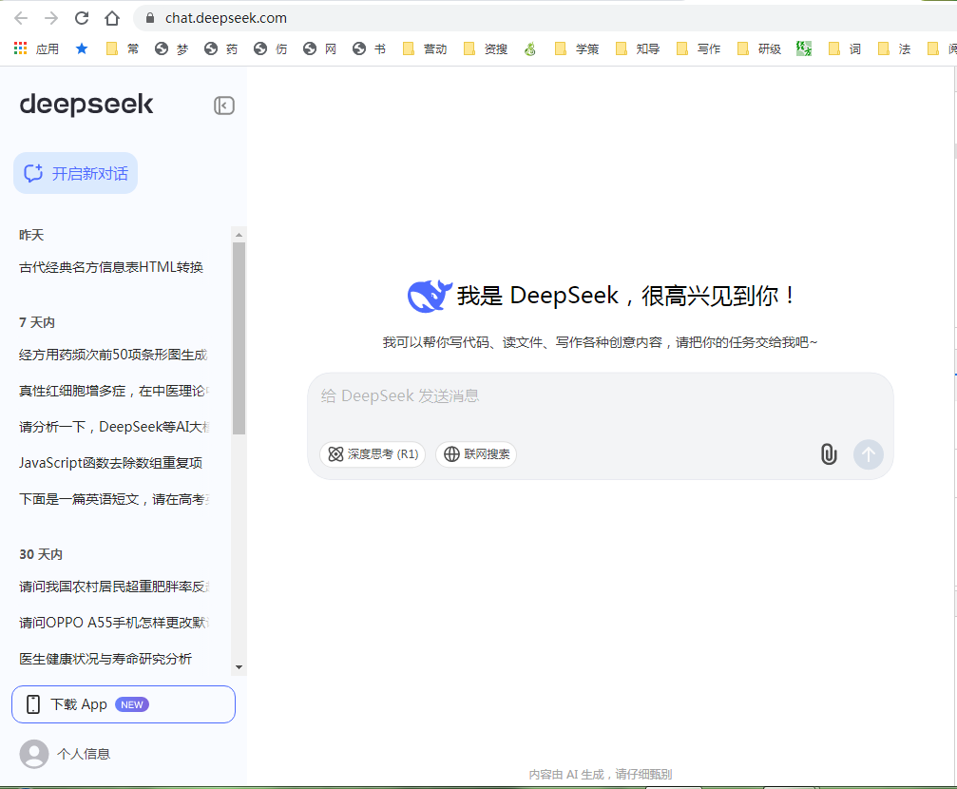Enable 联网搜索 web search
The width and height of the screenshot is (957, 789).
pos(476,454)
